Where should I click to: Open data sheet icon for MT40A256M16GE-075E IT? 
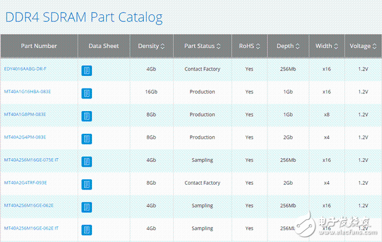[87, 161]
